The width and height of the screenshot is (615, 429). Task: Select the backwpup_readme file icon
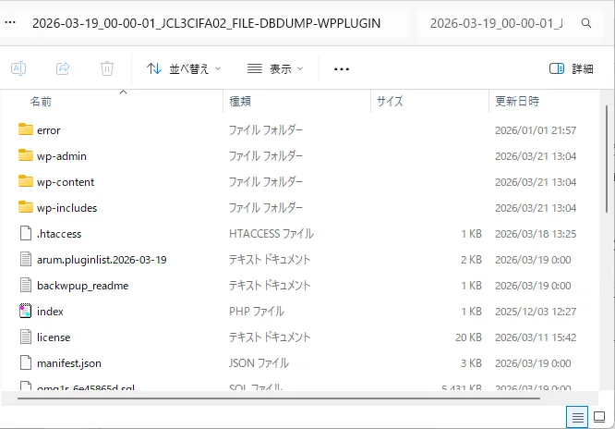tap(26, 285)
